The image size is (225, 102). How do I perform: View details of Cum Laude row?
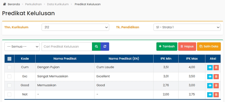210,67
